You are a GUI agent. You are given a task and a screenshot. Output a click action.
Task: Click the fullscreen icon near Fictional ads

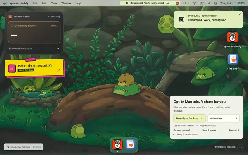click(240, 147)
